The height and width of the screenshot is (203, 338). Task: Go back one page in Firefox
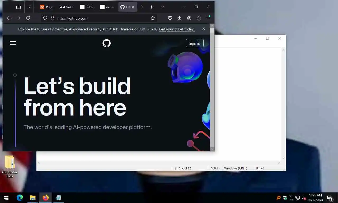9,18
